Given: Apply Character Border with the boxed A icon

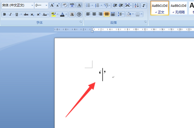Looking at the screenshot, I should 79,5.
